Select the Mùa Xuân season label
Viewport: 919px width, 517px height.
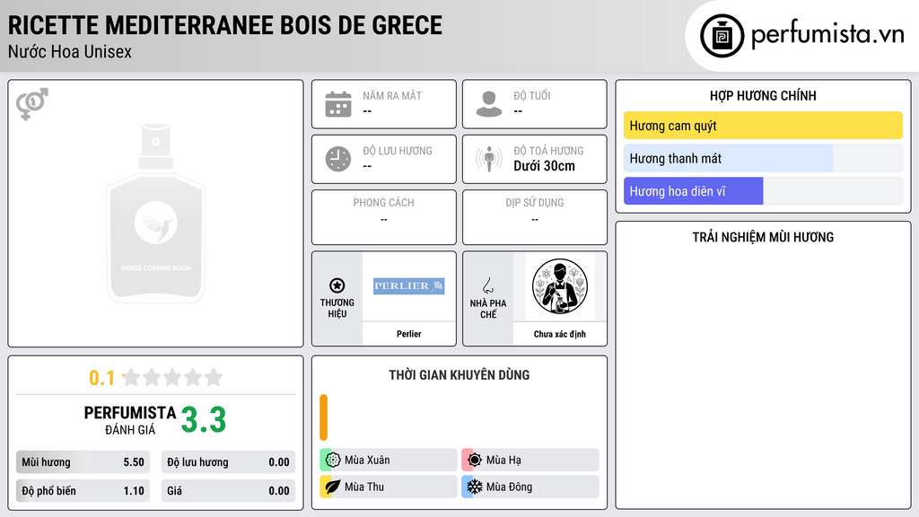point(367,460)
